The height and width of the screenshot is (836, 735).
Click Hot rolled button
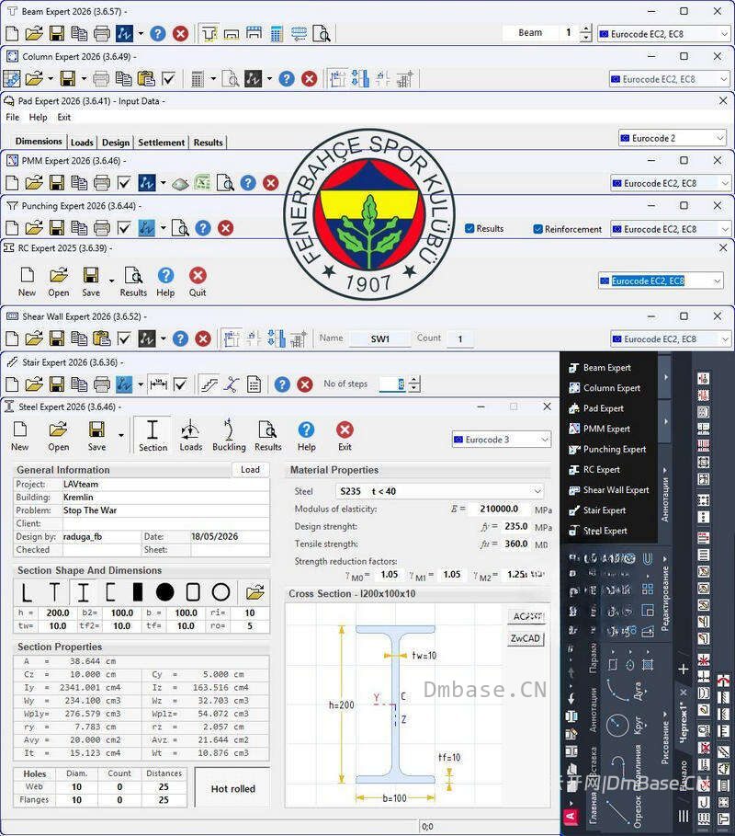[233, 788]
